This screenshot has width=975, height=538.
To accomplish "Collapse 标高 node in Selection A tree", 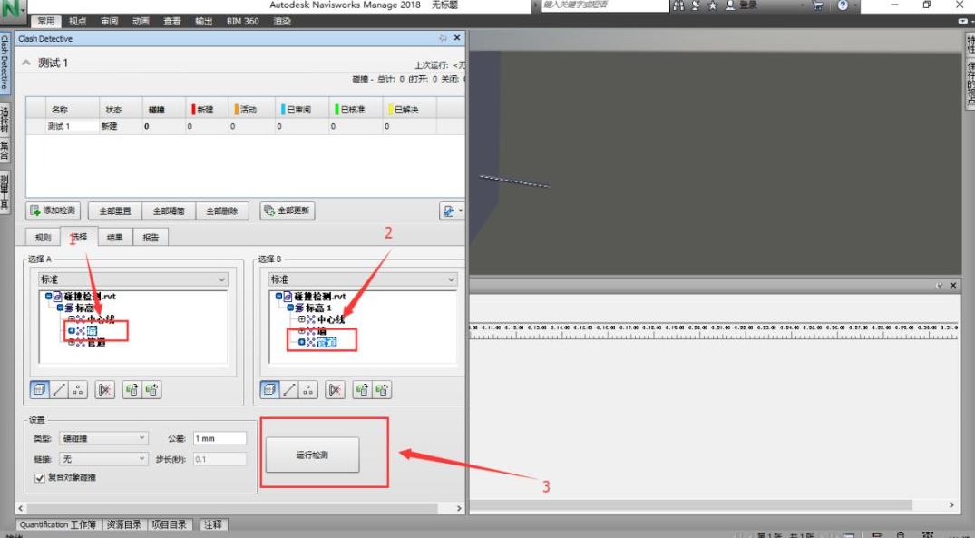I will (x=61, y=308).
